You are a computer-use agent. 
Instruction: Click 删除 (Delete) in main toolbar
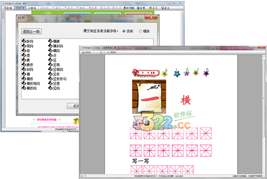click(32, 8)
